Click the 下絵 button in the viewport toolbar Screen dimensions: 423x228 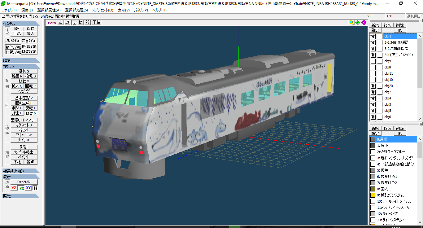tap(96, 22)
